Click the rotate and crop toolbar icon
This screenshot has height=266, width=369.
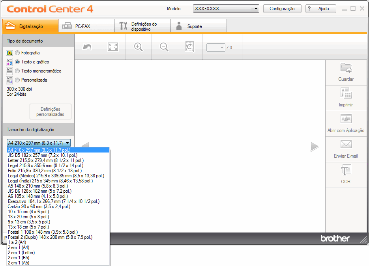pyautogui.click(x=190, y=47)
